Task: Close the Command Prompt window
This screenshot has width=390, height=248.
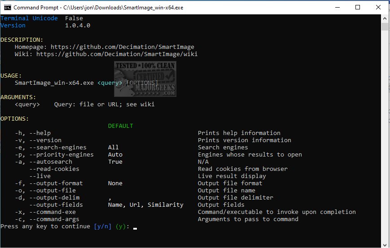Action: (x=378, y=8)
